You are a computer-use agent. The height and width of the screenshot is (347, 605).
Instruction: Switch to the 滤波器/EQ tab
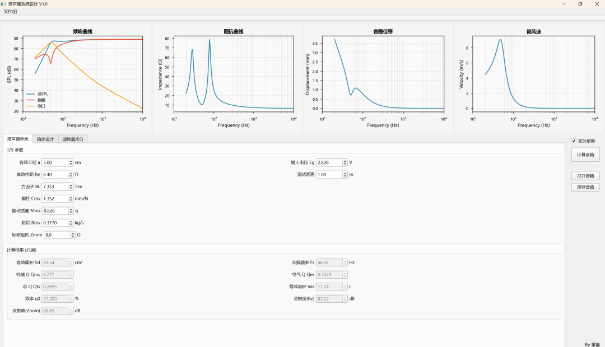(73, 139)
